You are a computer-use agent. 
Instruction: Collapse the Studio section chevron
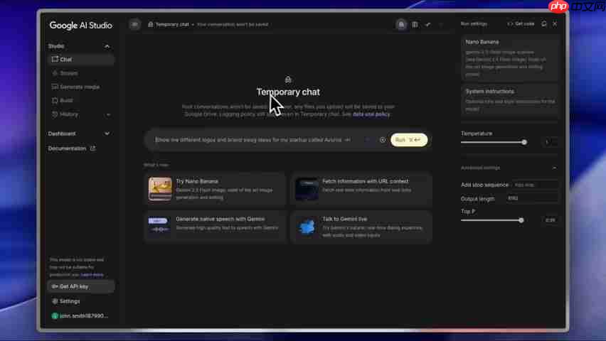click(107, 46)
